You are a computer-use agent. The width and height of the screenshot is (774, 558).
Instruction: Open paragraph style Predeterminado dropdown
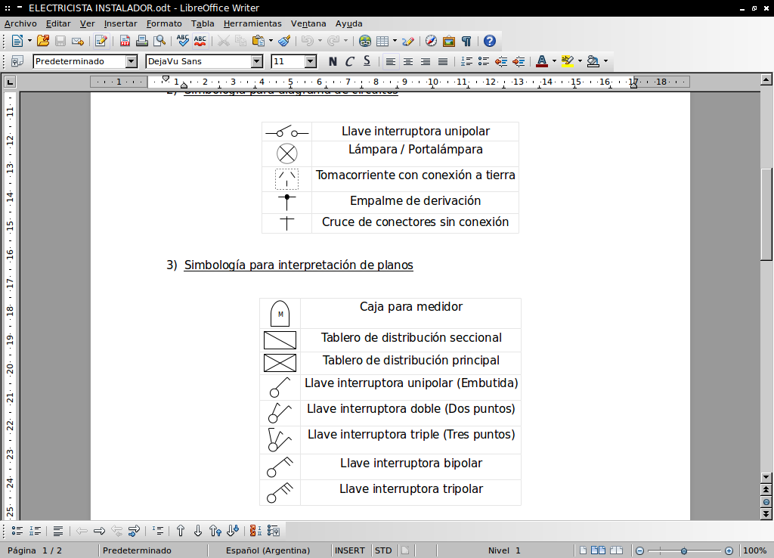[132, 61]
